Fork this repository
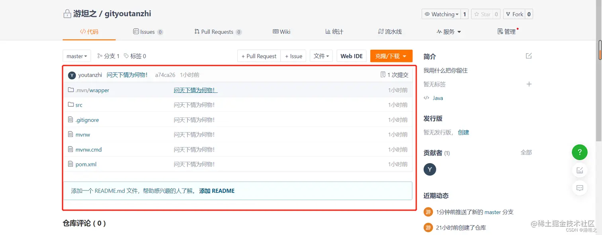The height and width of the screenshot is (235, 602). (x=514, y=14)
